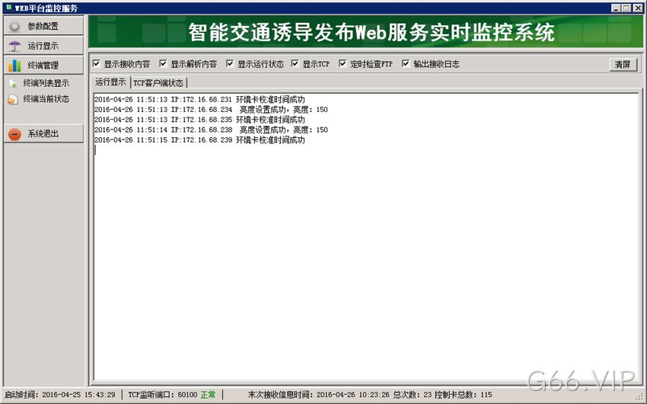Open the 运行显示 sidebar button
The image size is (647, 404).
[43, 46]
